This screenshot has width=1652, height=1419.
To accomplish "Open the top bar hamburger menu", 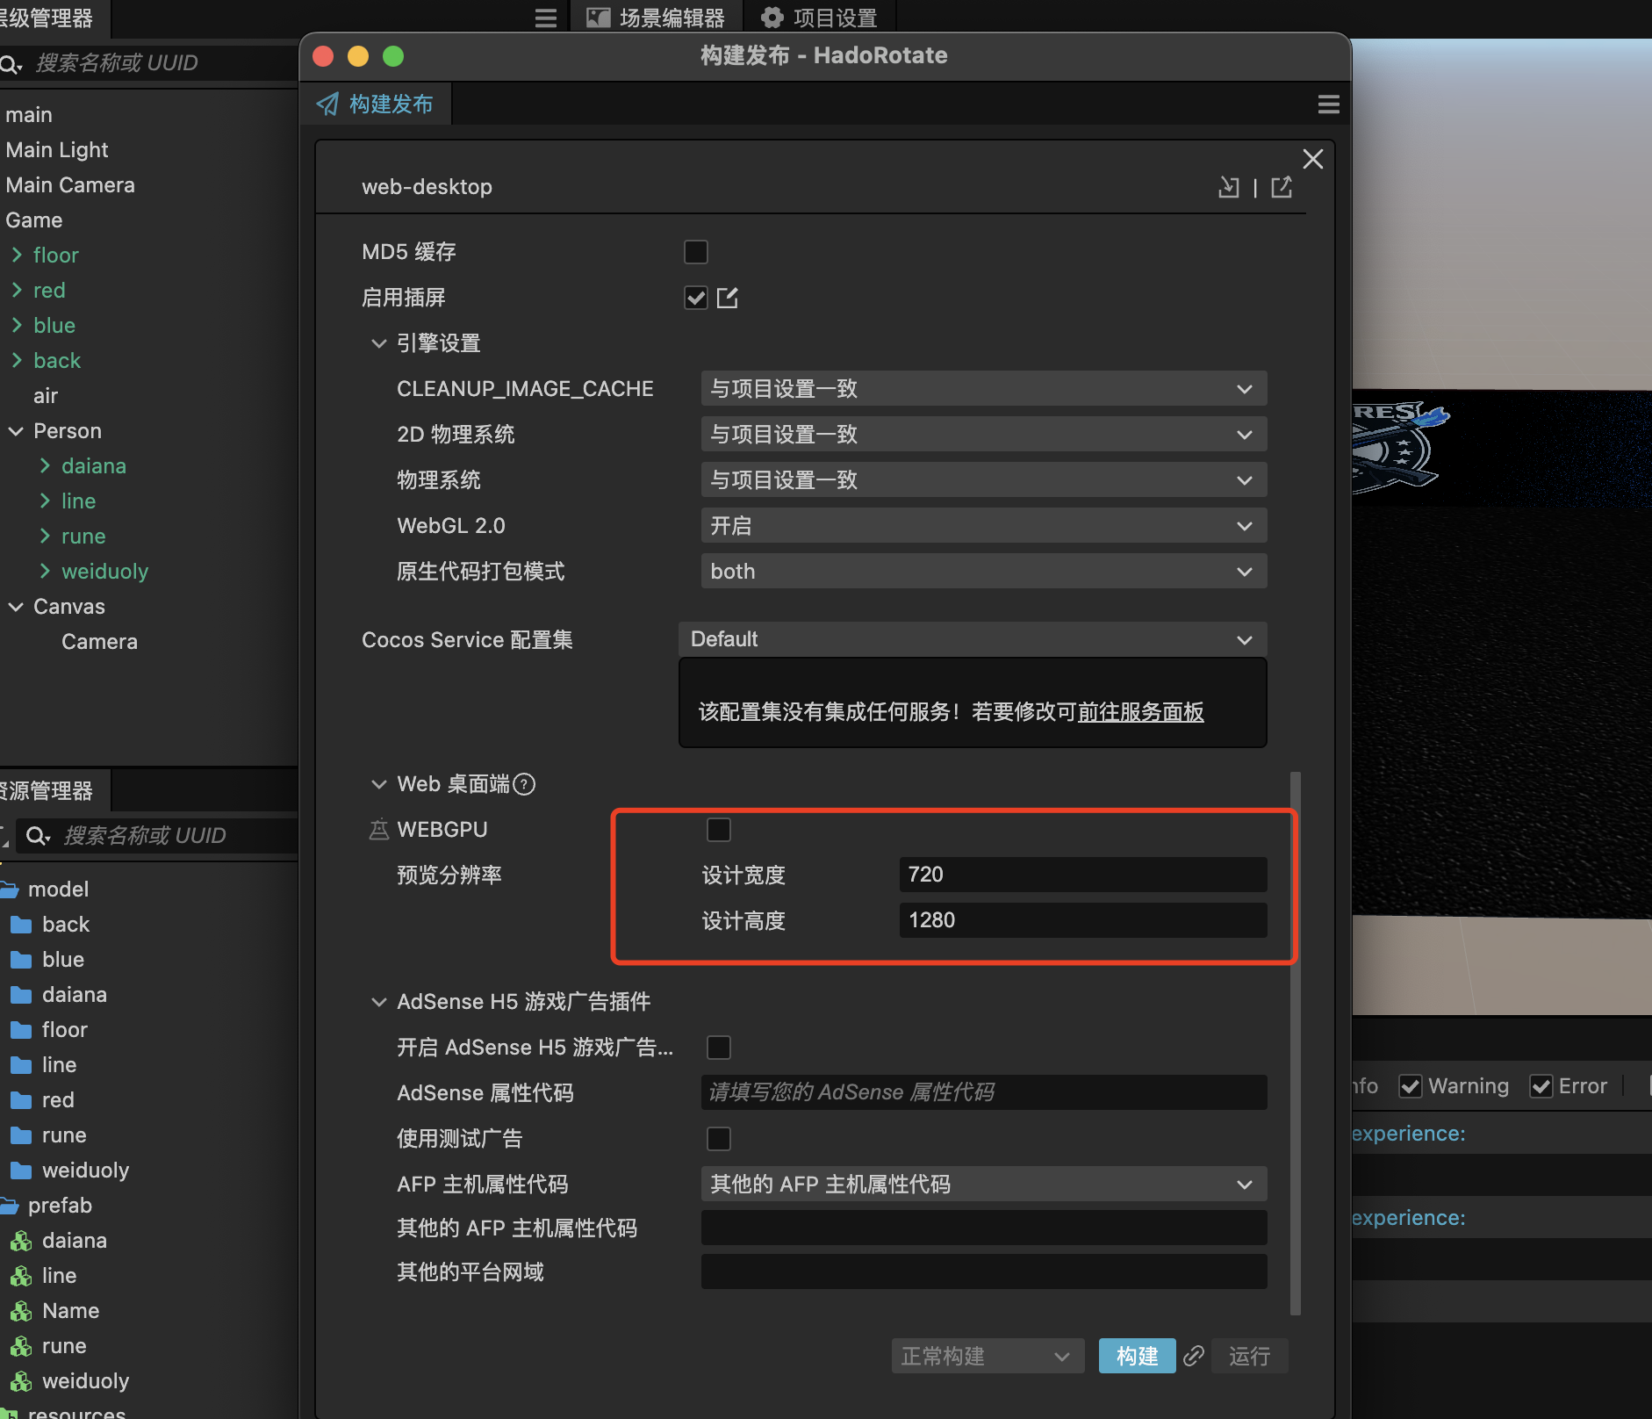I will [546, 18].
